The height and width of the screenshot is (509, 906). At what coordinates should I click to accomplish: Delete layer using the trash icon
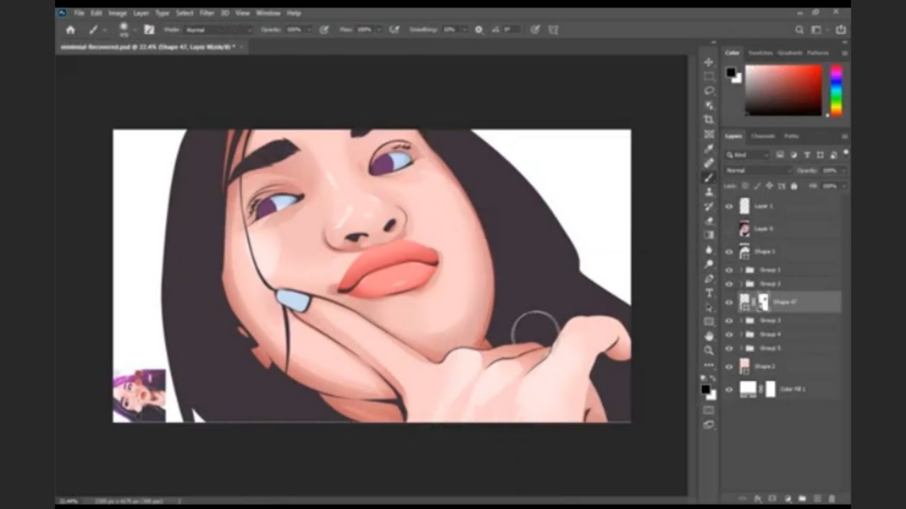point(832,498)
